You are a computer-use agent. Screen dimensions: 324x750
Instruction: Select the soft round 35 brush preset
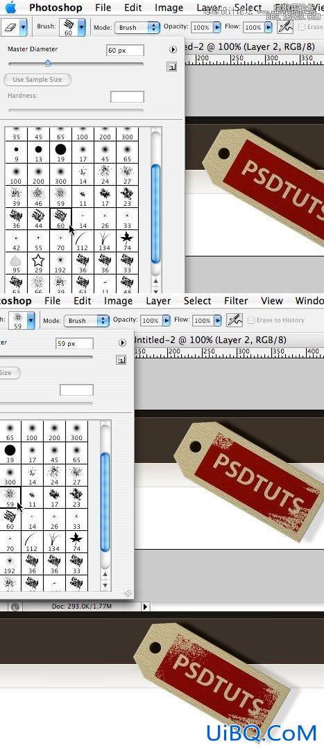17,134
